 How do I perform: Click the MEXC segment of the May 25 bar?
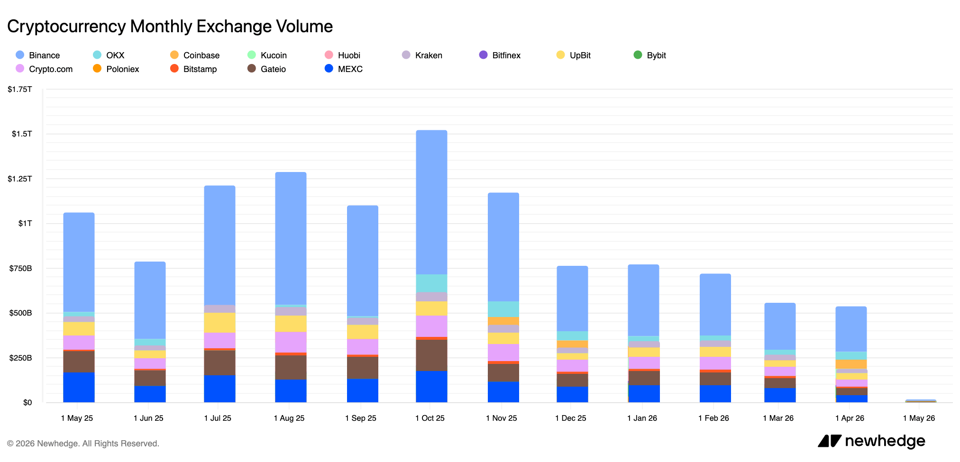point(79,388)
